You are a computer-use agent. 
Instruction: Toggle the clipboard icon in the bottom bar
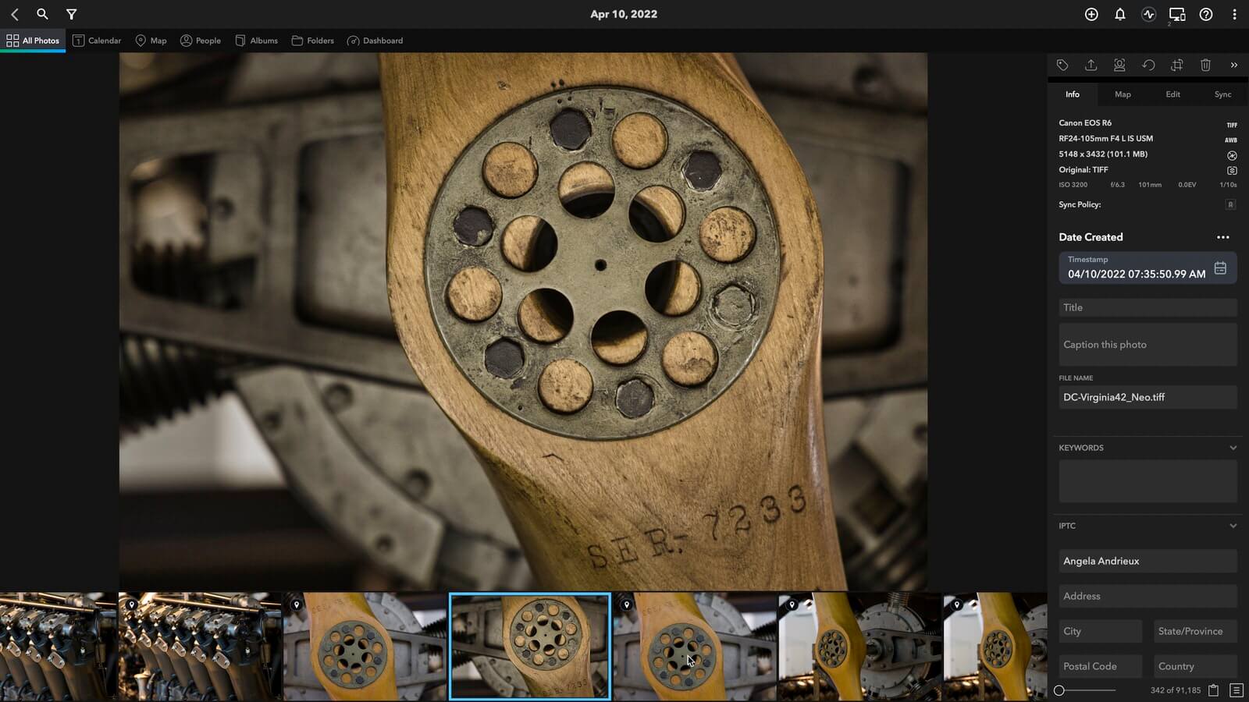tap(1213, 690)
